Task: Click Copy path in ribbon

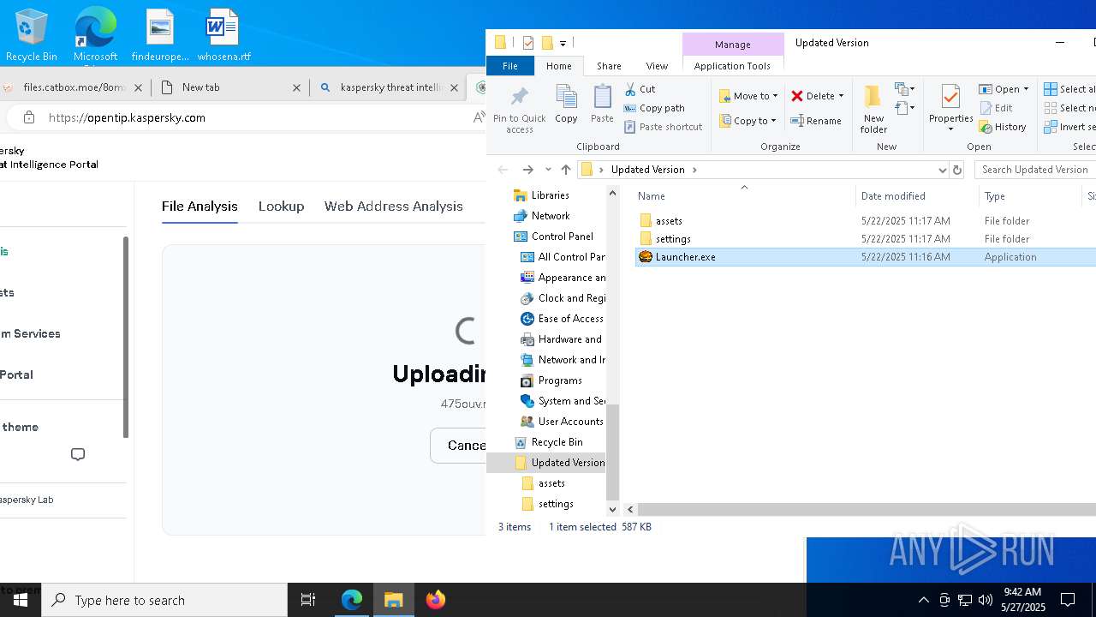Action: tap(654, 108)
